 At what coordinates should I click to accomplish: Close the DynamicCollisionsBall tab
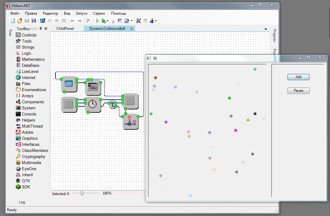(x=132, y=29)
